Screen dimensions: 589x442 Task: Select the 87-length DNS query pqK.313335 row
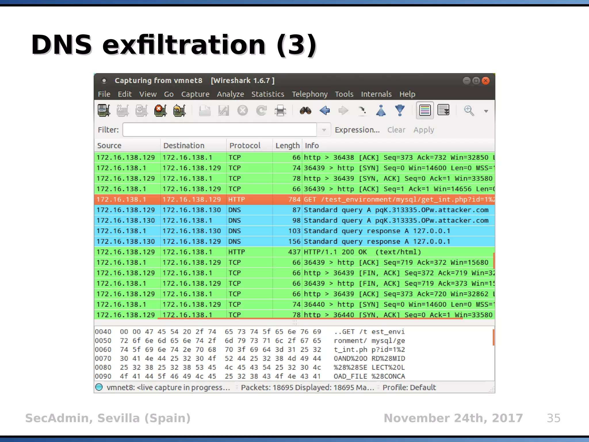(294, 210)
